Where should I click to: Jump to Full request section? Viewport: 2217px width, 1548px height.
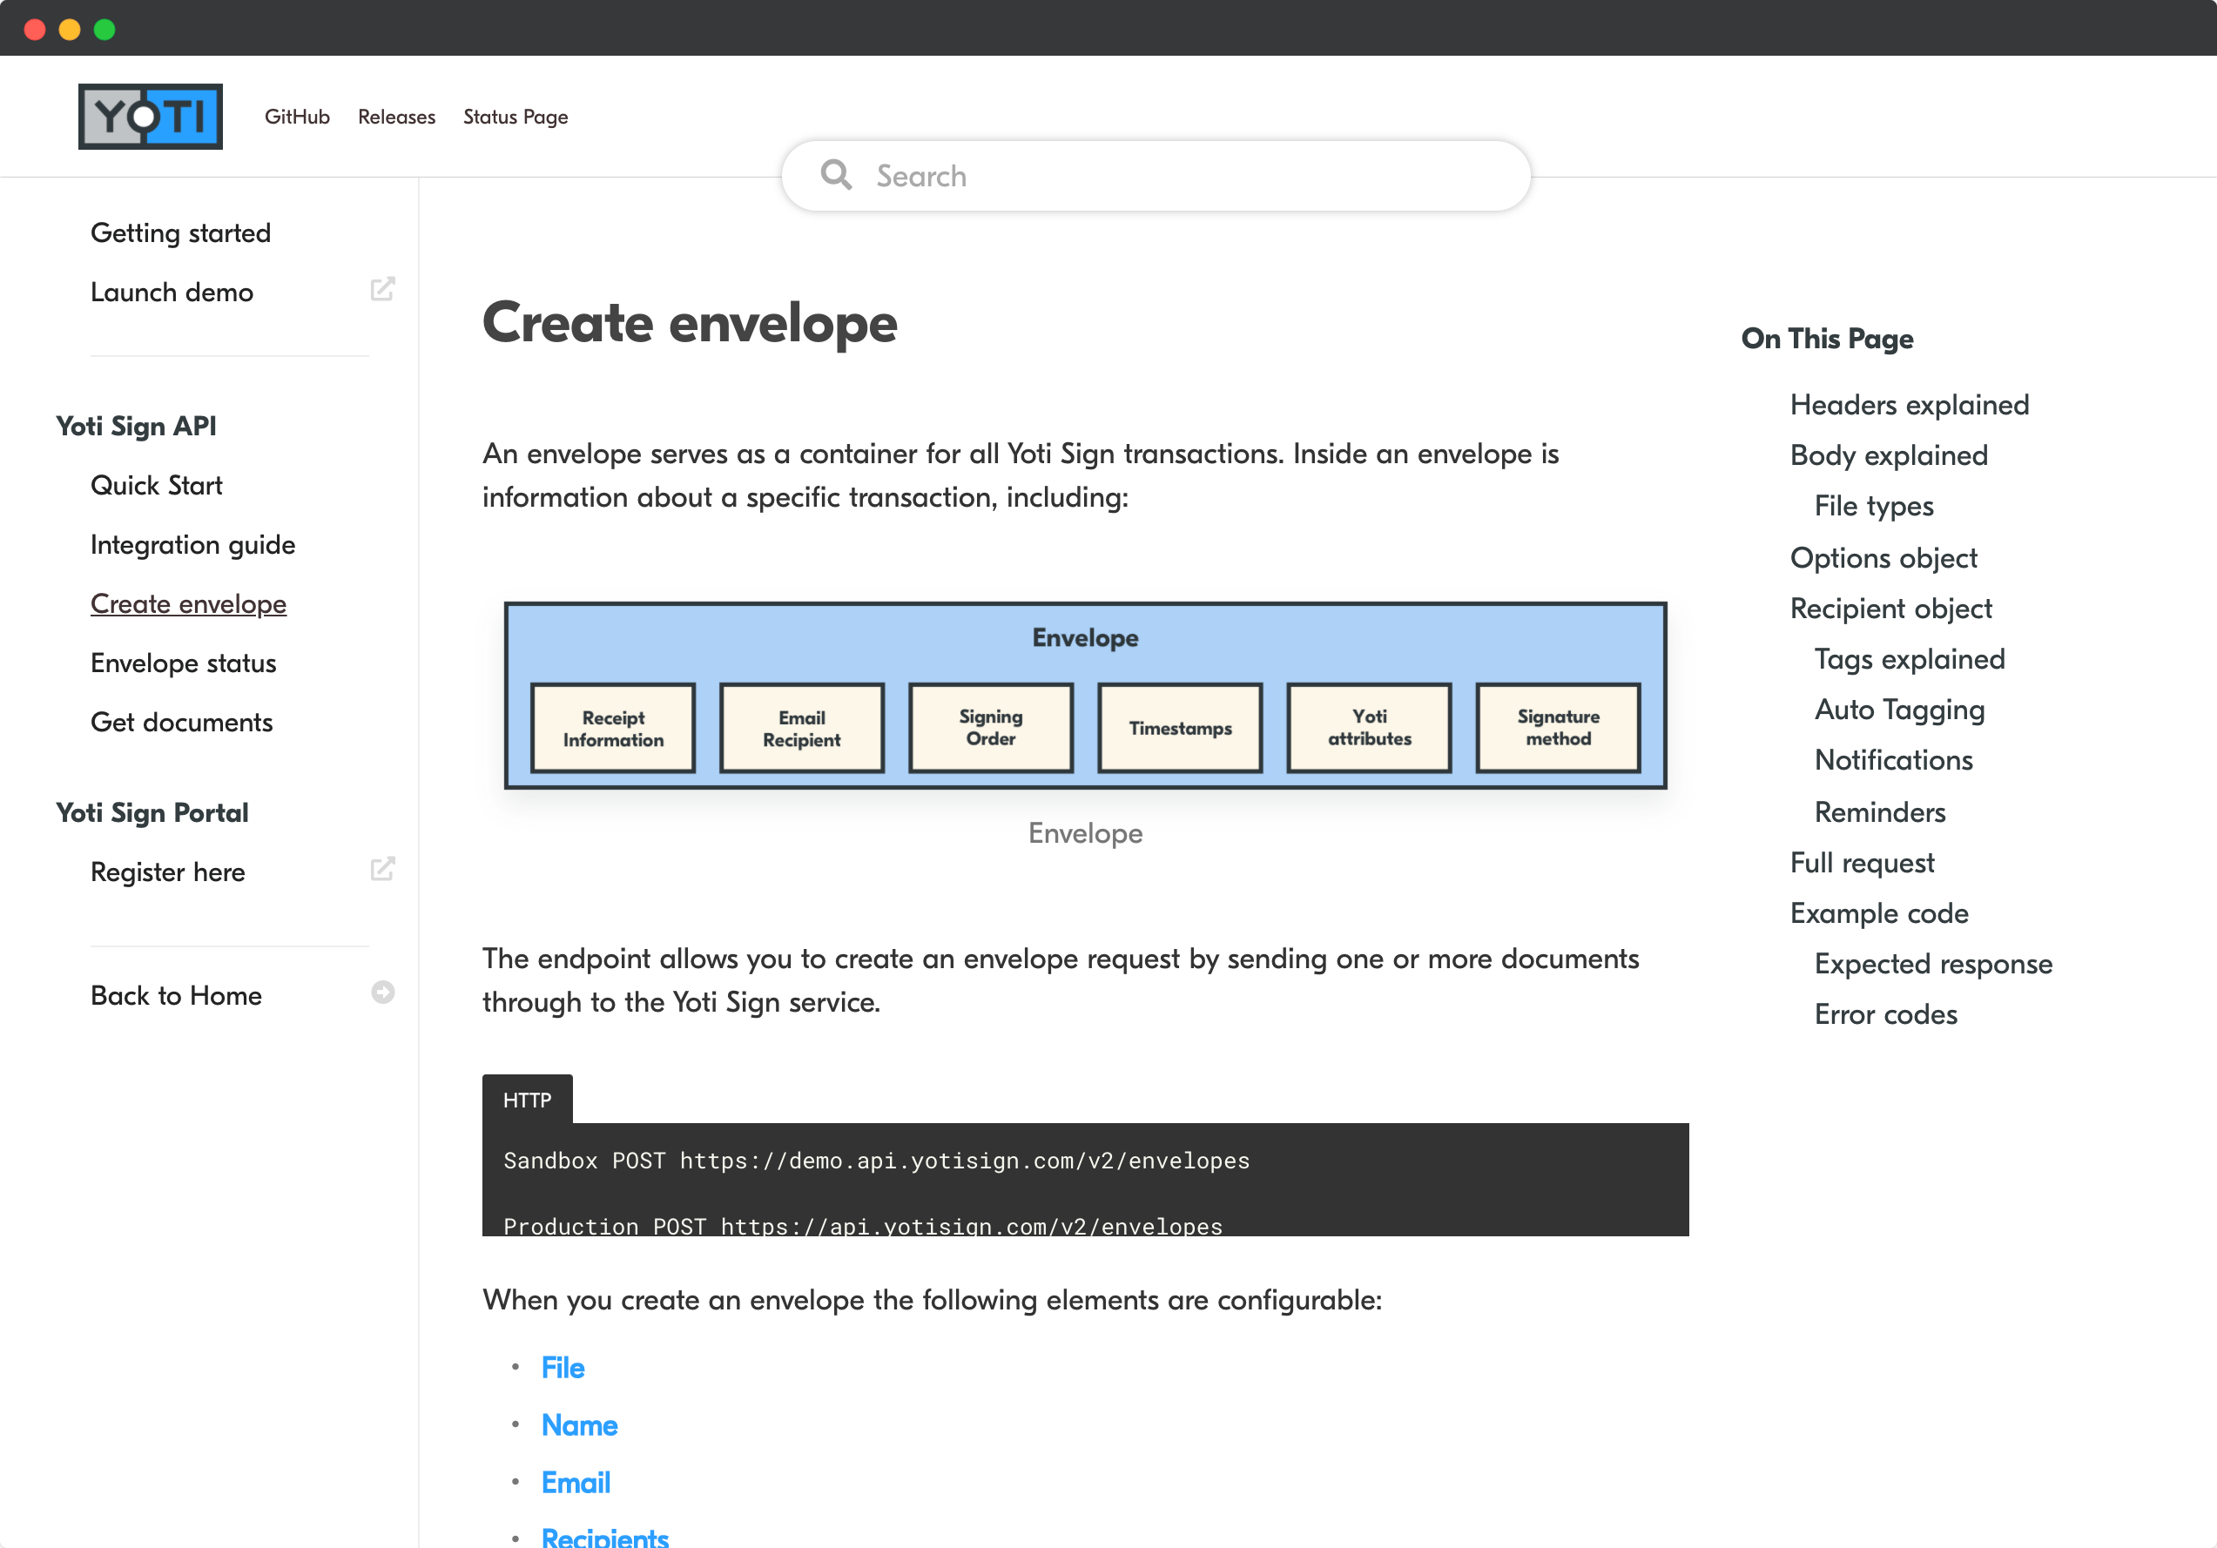tap(1862, 862)
